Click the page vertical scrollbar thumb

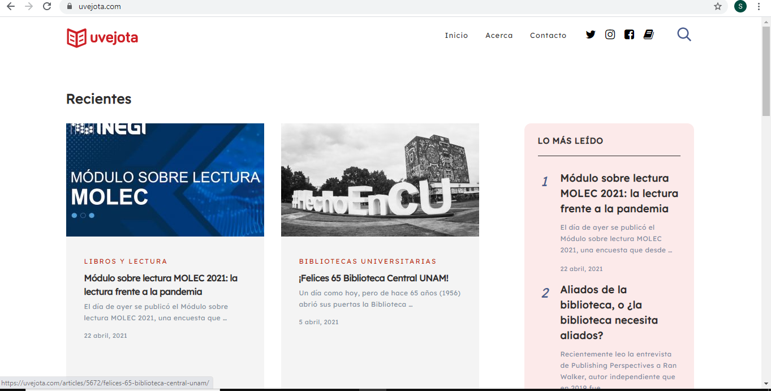pyautogui.click(x=766, y=71)
